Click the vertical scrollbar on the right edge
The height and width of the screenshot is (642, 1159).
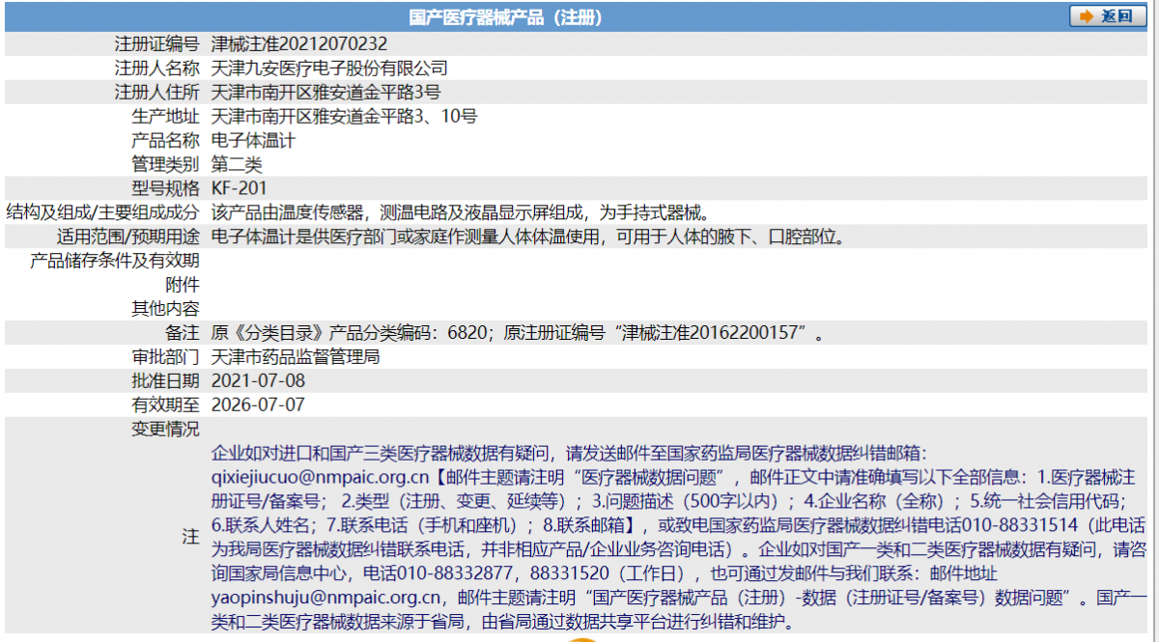point(1154,319)
